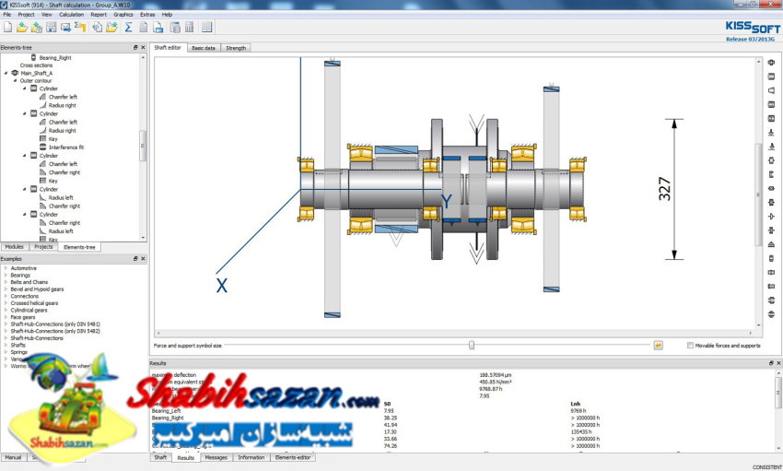Collapse the Outer contour node
This screenshot has height=471, width=783.
pyautogui.click(x=15, y=80)
